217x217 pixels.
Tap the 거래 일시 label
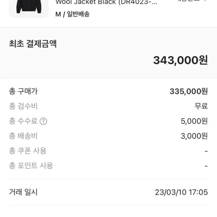(23, 192)
